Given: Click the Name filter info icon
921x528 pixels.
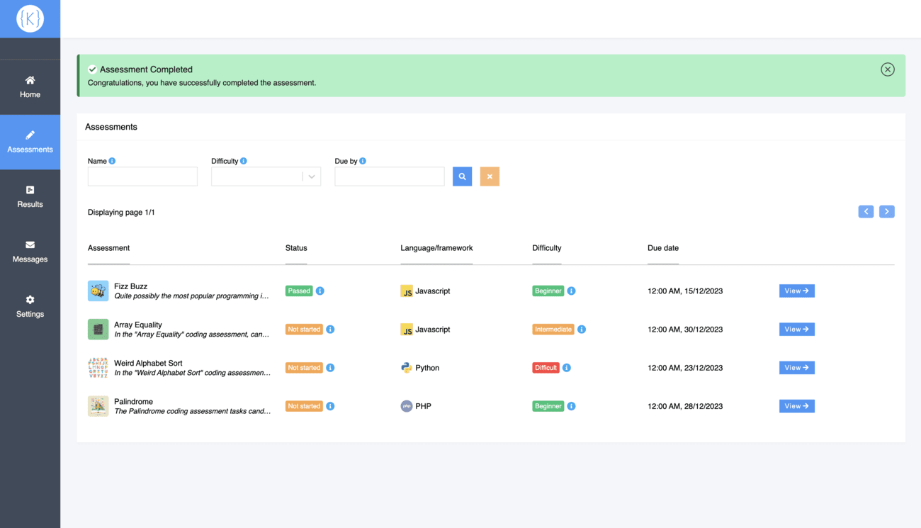Looking at the screenshot, I should click(112, 161).
